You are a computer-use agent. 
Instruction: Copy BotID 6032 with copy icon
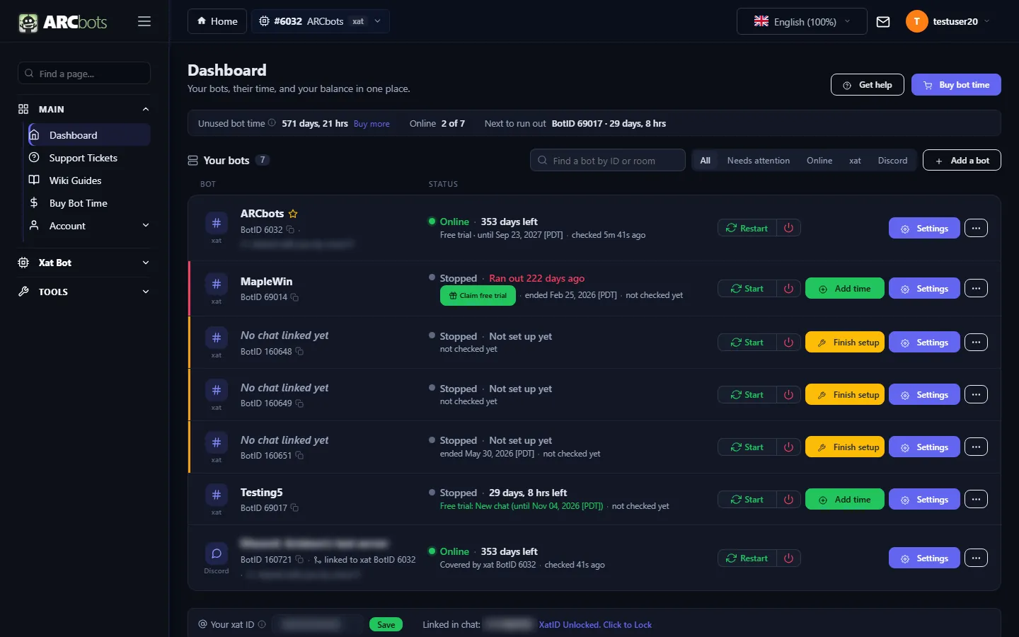click(290, 230)
